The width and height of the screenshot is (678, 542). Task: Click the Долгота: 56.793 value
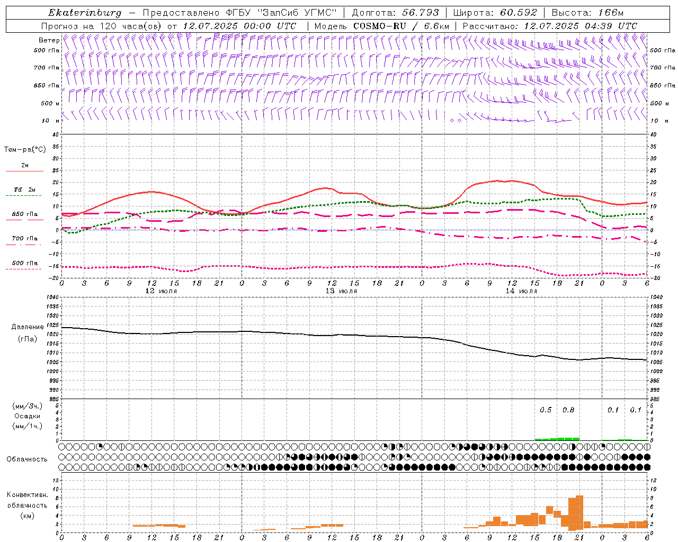[x=395, y=13]
